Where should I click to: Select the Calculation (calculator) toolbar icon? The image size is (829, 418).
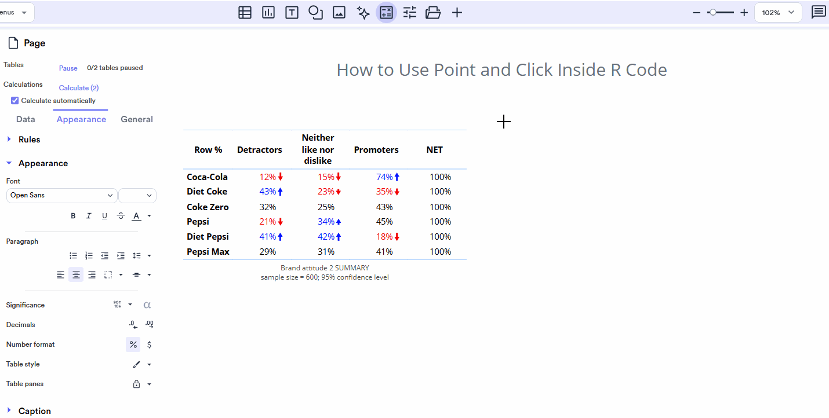(x=386, y=12)
